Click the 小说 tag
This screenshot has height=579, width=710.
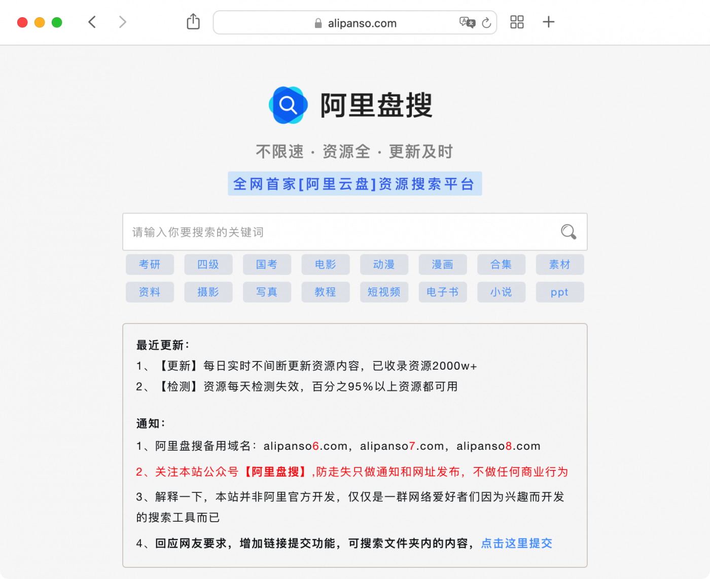[501, 292]
